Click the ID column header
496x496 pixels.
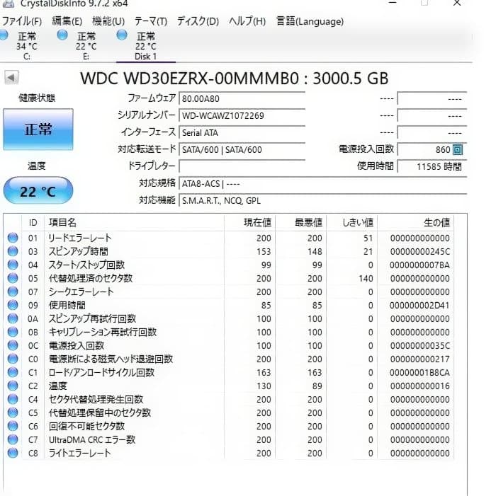click(x=33, y=223)
